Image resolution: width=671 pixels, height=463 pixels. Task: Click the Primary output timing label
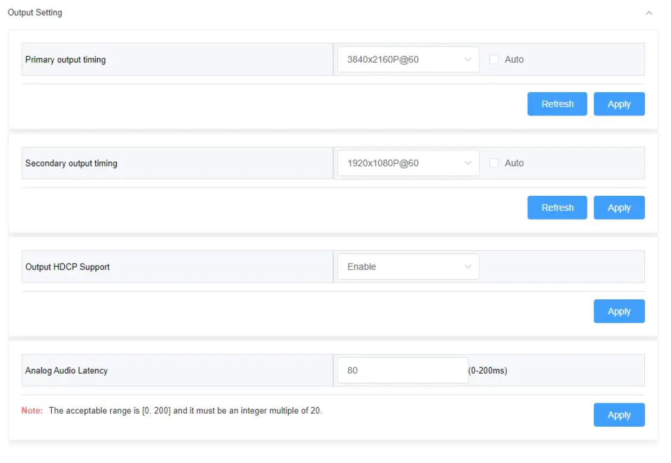click(65, 60)
